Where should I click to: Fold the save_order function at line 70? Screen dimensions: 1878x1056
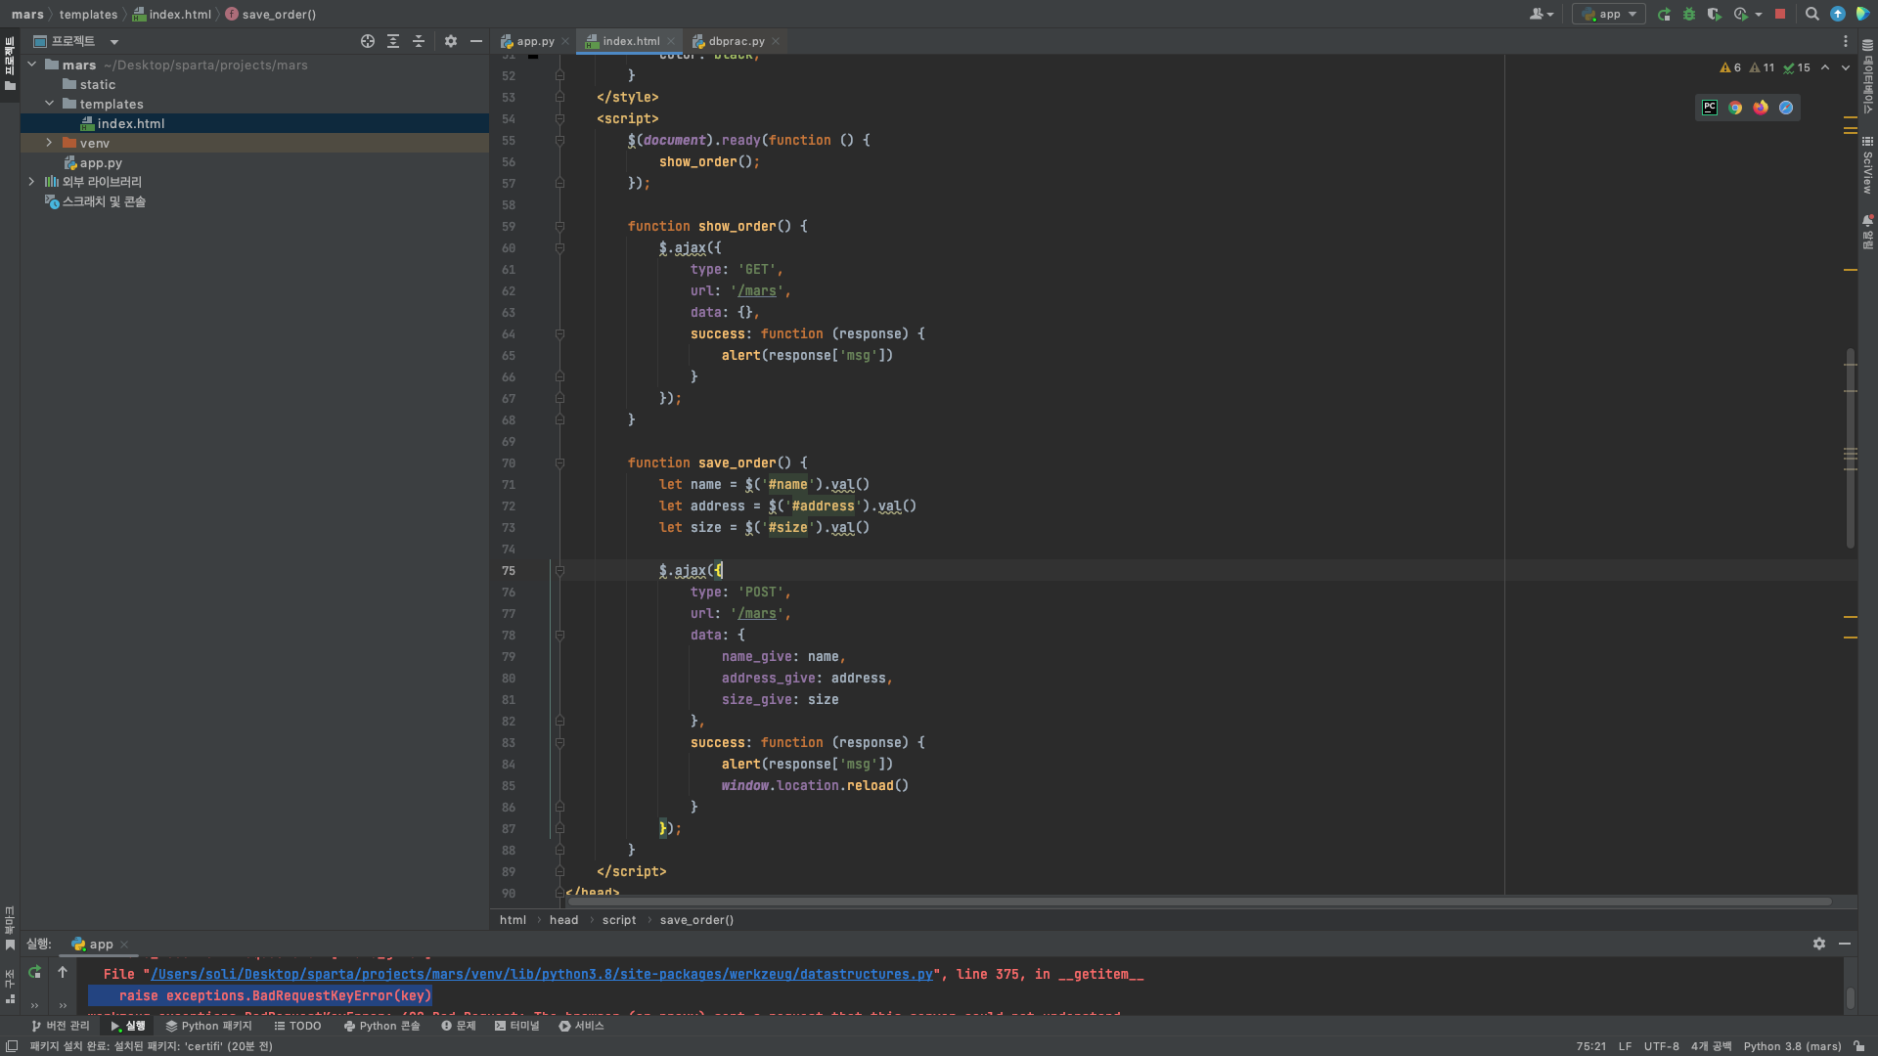click(559, 463)
